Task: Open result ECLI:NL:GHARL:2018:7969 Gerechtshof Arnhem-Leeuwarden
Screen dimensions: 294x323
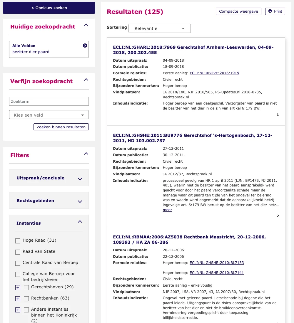Action: pyautogui.click(x=193, y=50)
